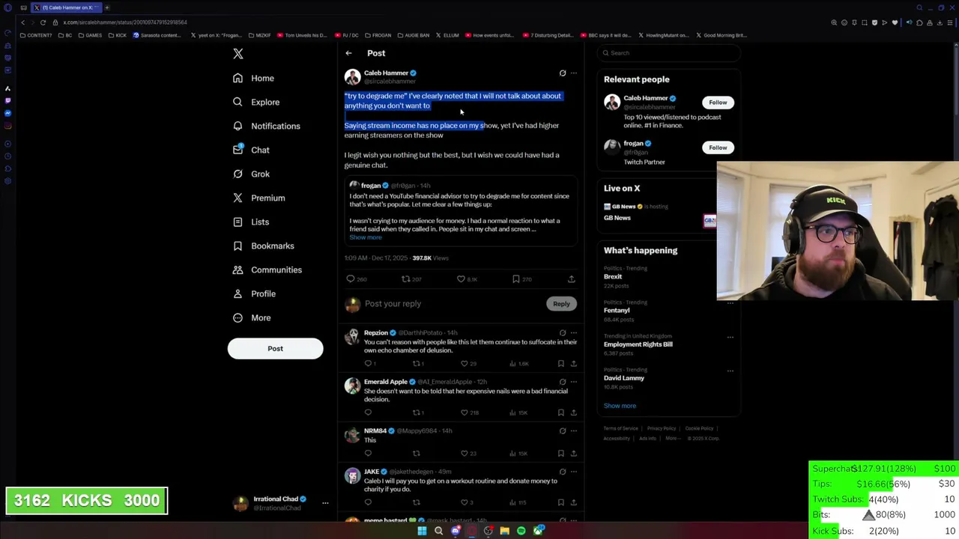This screenshot has height=539, width=959.
Task: Click reply icon with 260 count
Action: pyautogui.click(x=356, y=279)
